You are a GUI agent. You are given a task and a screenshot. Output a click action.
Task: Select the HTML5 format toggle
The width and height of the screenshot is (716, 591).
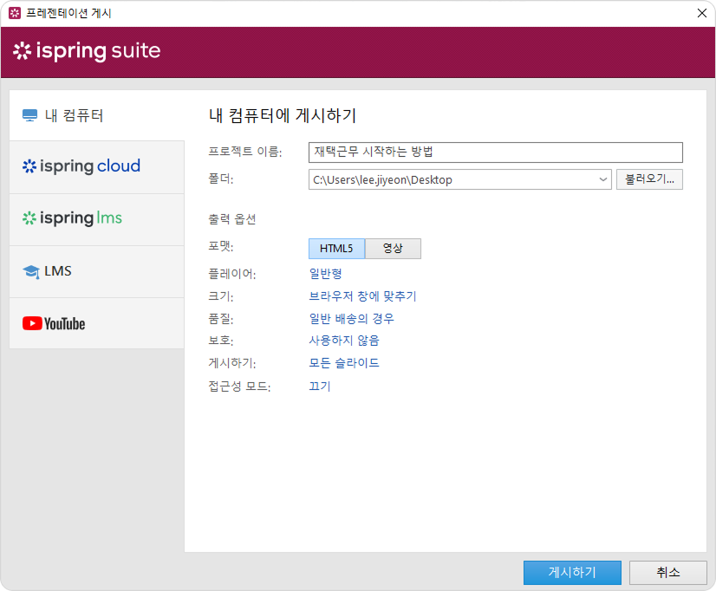(x=336, y=248)
